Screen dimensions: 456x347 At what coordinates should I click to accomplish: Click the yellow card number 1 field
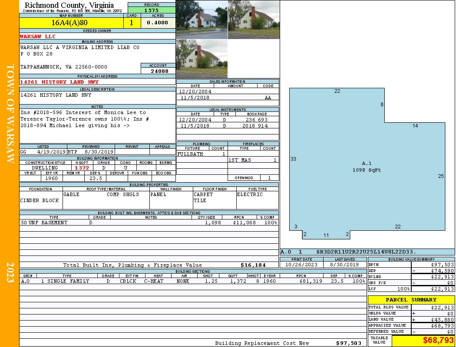[132, 23]
